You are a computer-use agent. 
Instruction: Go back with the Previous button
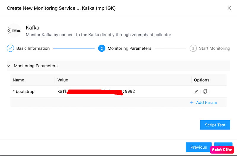pyautogui.click(x=198, y=147)
